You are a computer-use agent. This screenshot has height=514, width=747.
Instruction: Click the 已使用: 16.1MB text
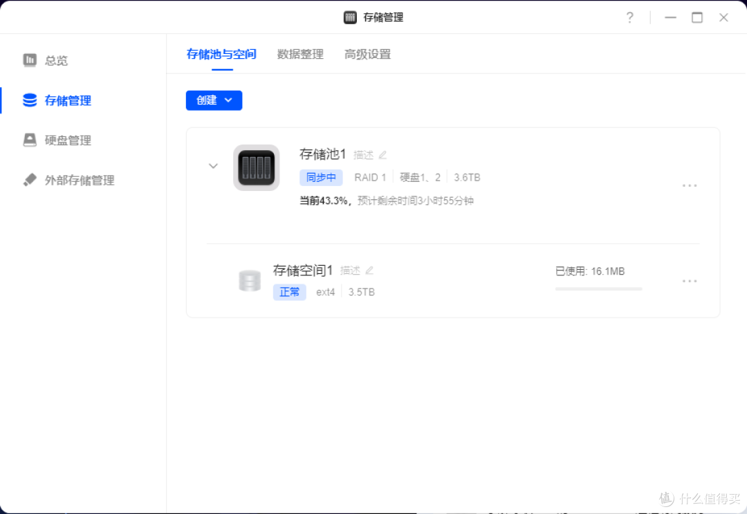(590, 271)
